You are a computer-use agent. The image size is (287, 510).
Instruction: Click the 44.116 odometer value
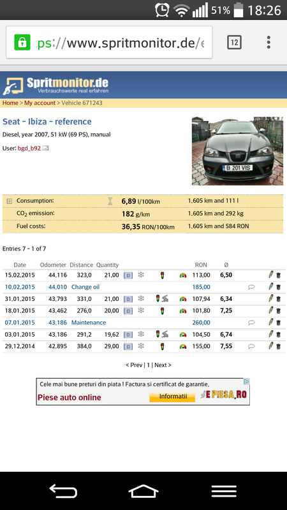[57, 275]
